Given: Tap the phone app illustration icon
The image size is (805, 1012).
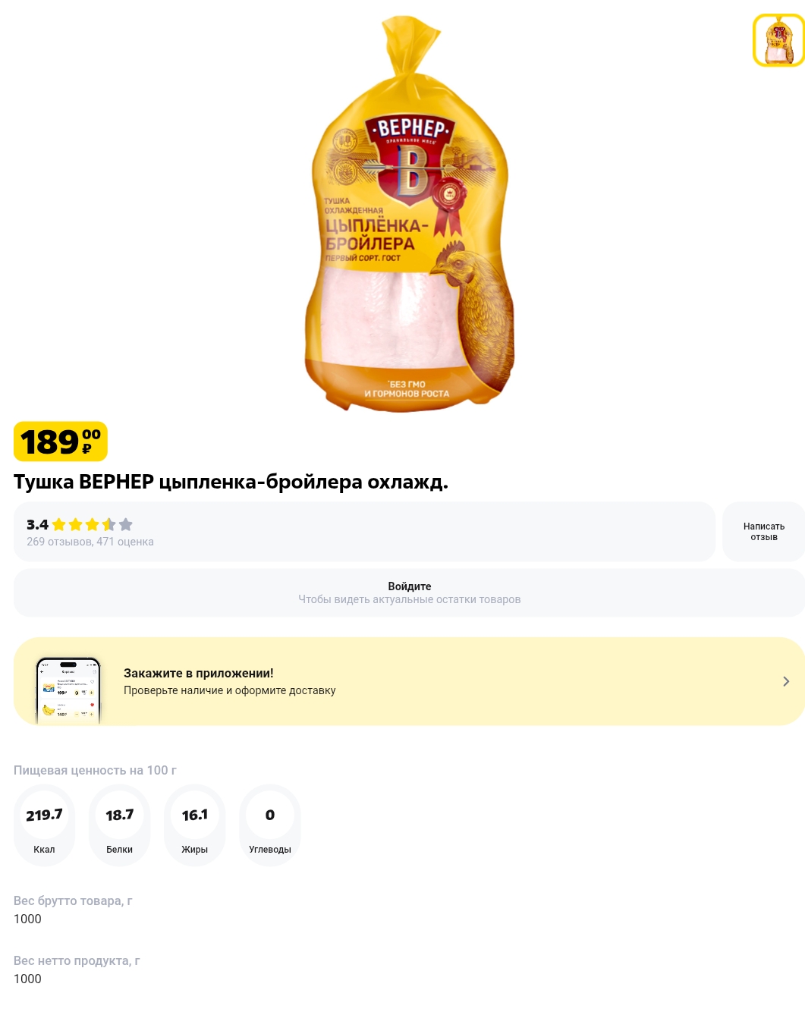Looking at the screenshot, I should coord(68,690).
